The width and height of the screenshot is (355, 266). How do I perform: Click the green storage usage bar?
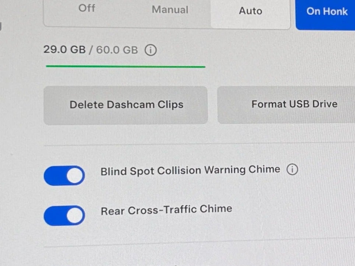pyautogui.click(x=126, y=67)
